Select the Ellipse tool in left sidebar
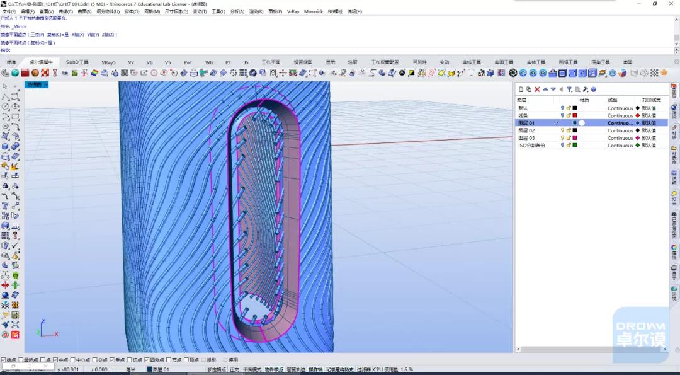680x375 pixels. pos(15,107)
